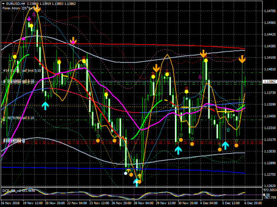The image size is (277, 207).
Task: Click the 6 Dec 20:00 time axis label
Action: [x=253, y=203]
